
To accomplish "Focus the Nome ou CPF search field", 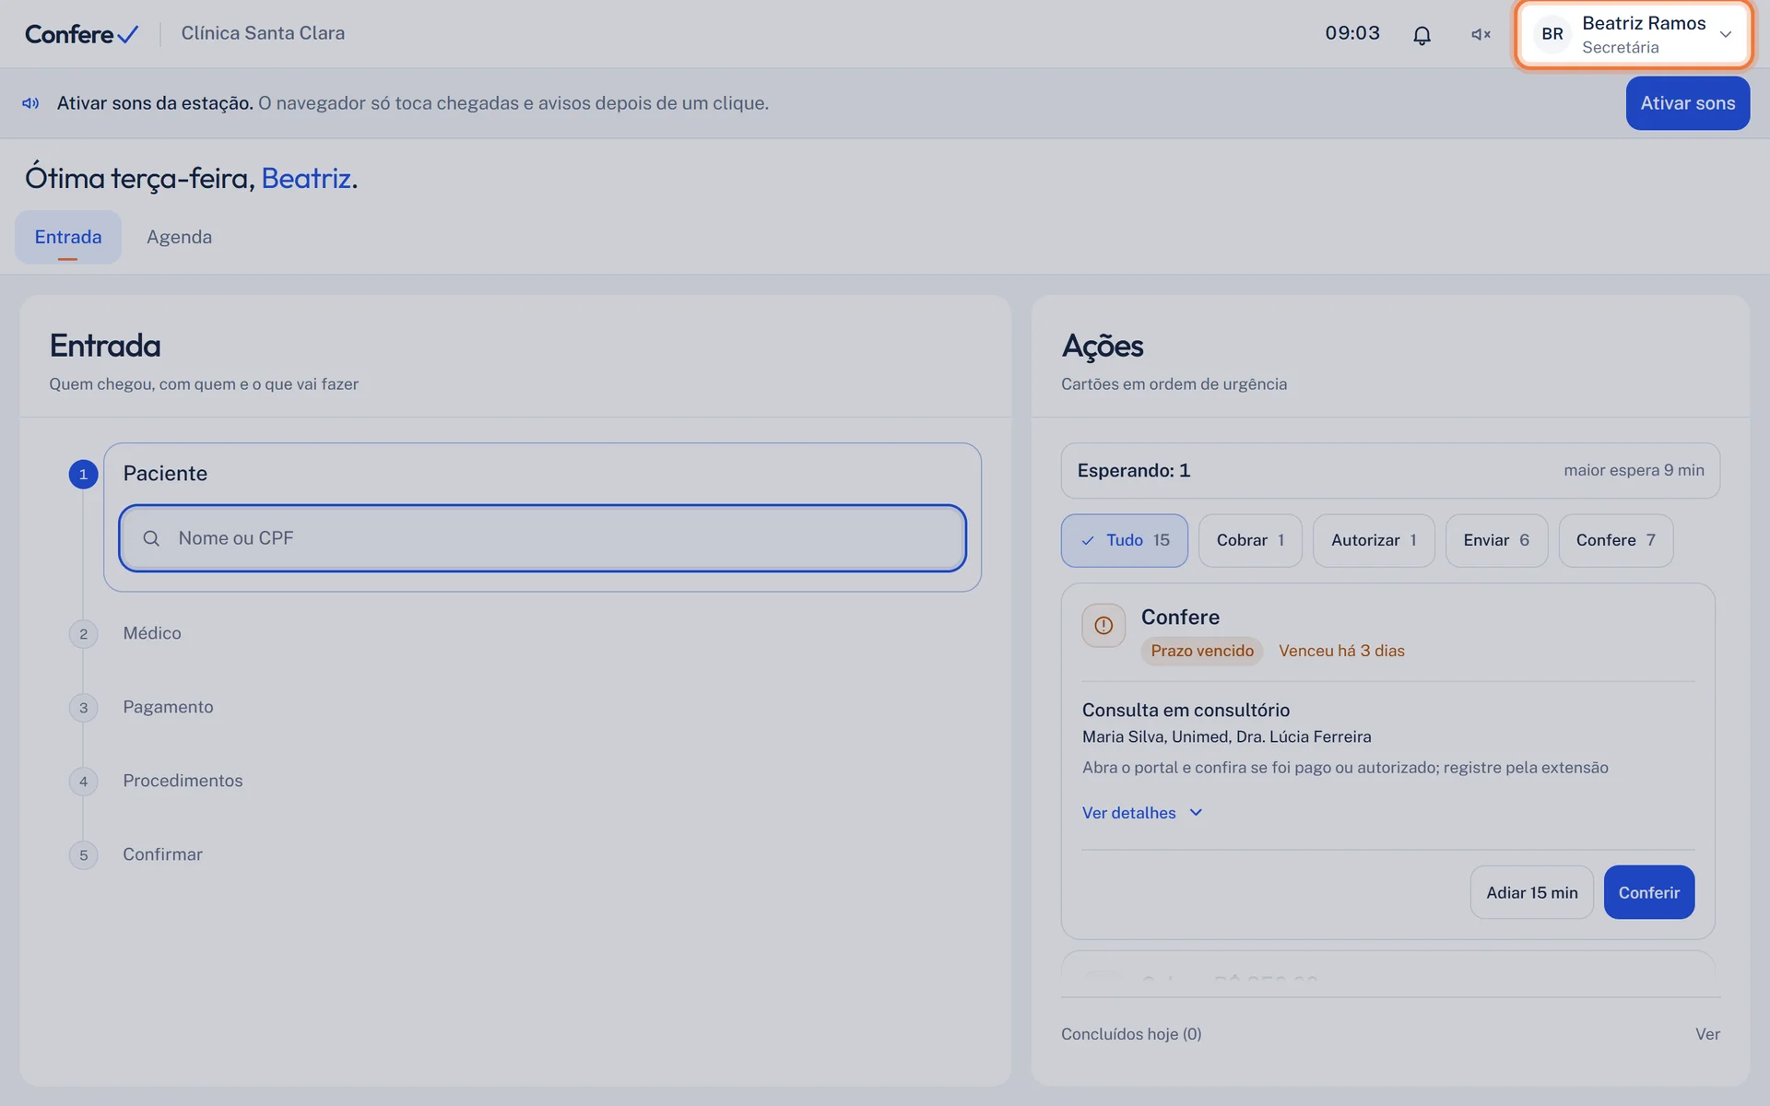I will [542, 538].
